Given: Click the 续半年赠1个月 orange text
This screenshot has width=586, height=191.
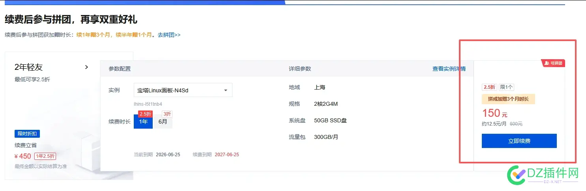Looking at the screenshot, I should point(134,35).
